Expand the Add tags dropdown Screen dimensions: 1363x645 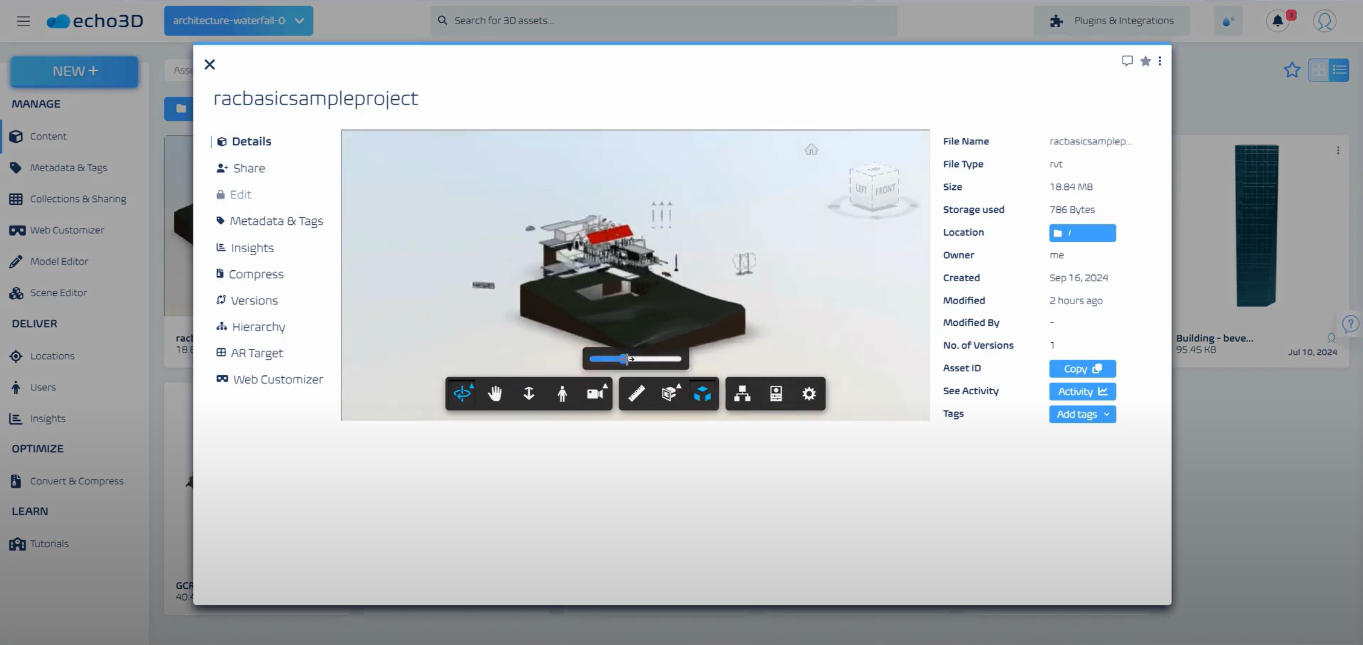[1082, 414]
